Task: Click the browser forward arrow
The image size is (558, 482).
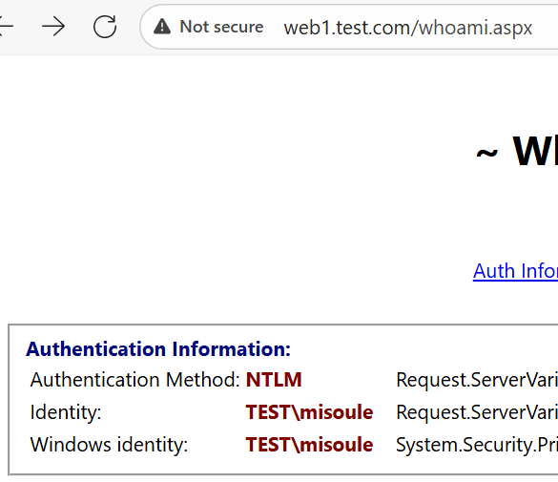Action: click(53, 27)
